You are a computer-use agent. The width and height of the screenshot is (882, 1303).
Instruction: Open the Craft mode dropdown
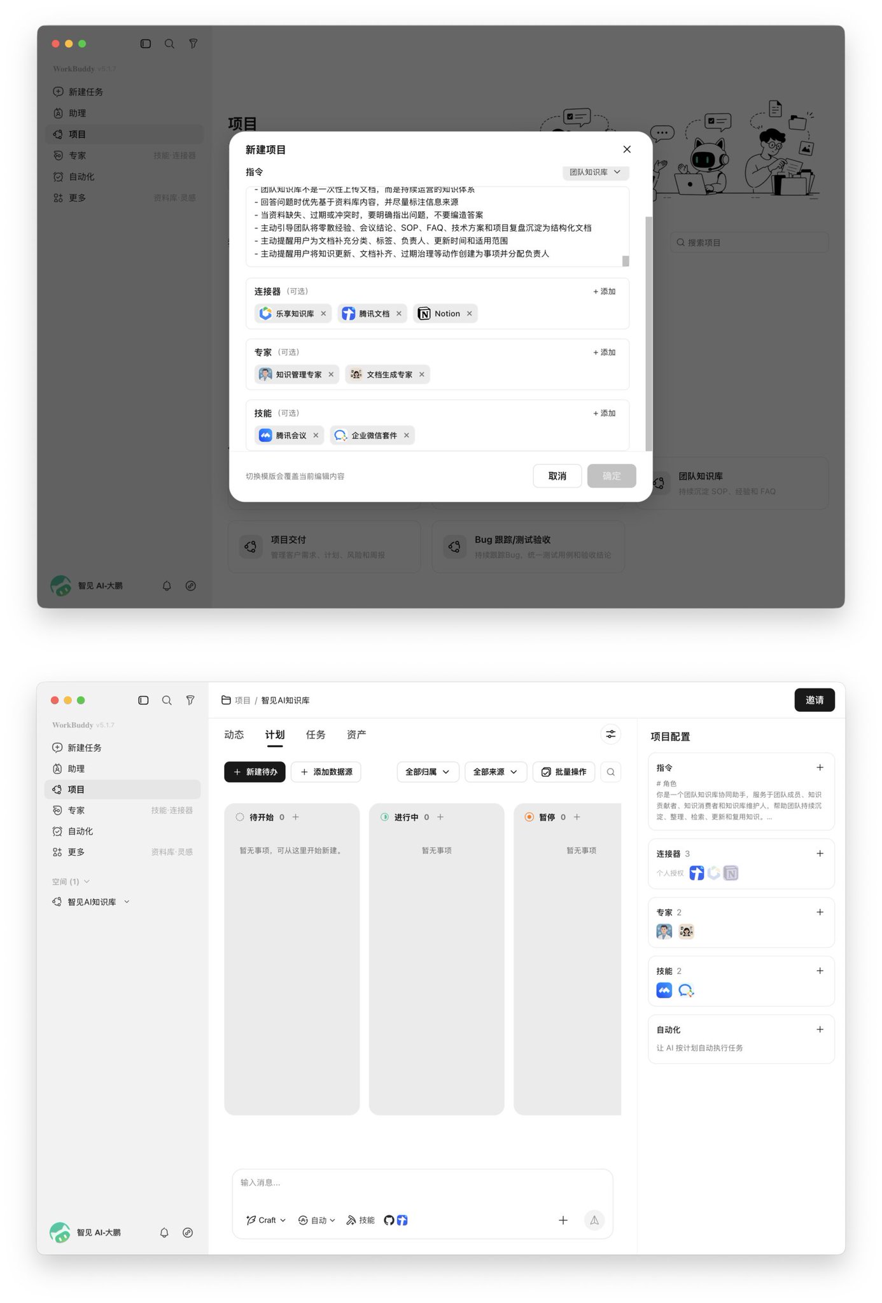[266, 1220]
